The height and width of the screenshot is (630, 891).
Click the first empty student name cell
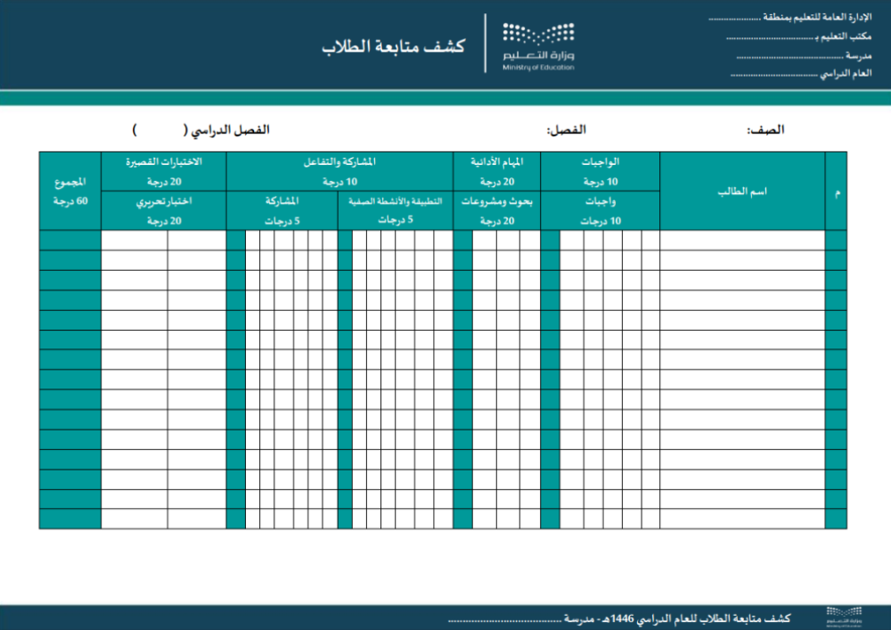pyautogui.click(x=742, y=241)
